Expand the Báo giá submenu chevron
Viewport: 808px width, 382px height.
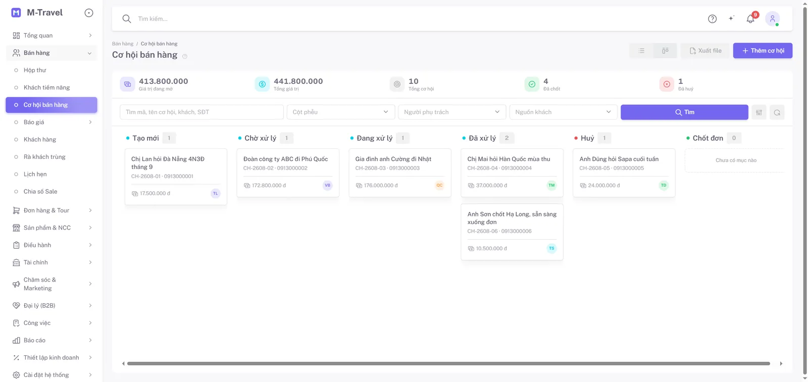point(90,122)
